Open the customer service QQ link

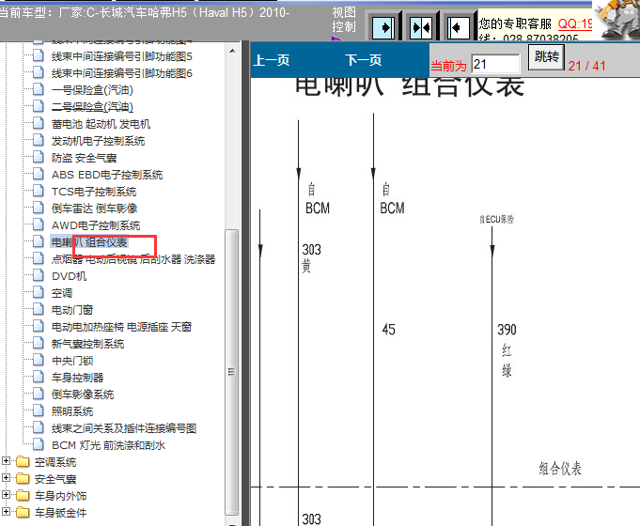(575, 23)
